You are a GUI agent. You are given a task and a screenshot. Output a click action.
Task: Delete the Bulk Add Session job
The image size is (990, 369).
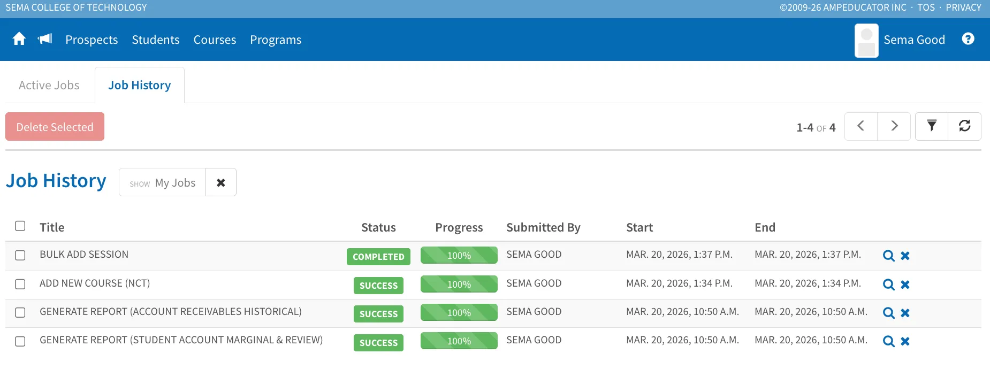(905, 256)
